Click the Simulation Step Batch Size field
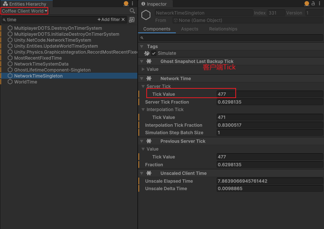Viewport: 324px width, 229px height. pyautogui.click(x=270, y=133)
